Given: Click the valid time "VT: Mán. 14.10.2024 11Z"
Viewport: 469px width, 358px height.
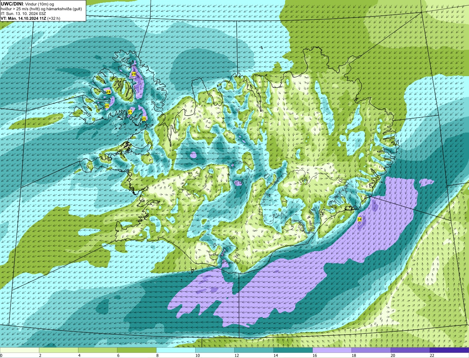Looking at the screenshot, I should [24, 18].
